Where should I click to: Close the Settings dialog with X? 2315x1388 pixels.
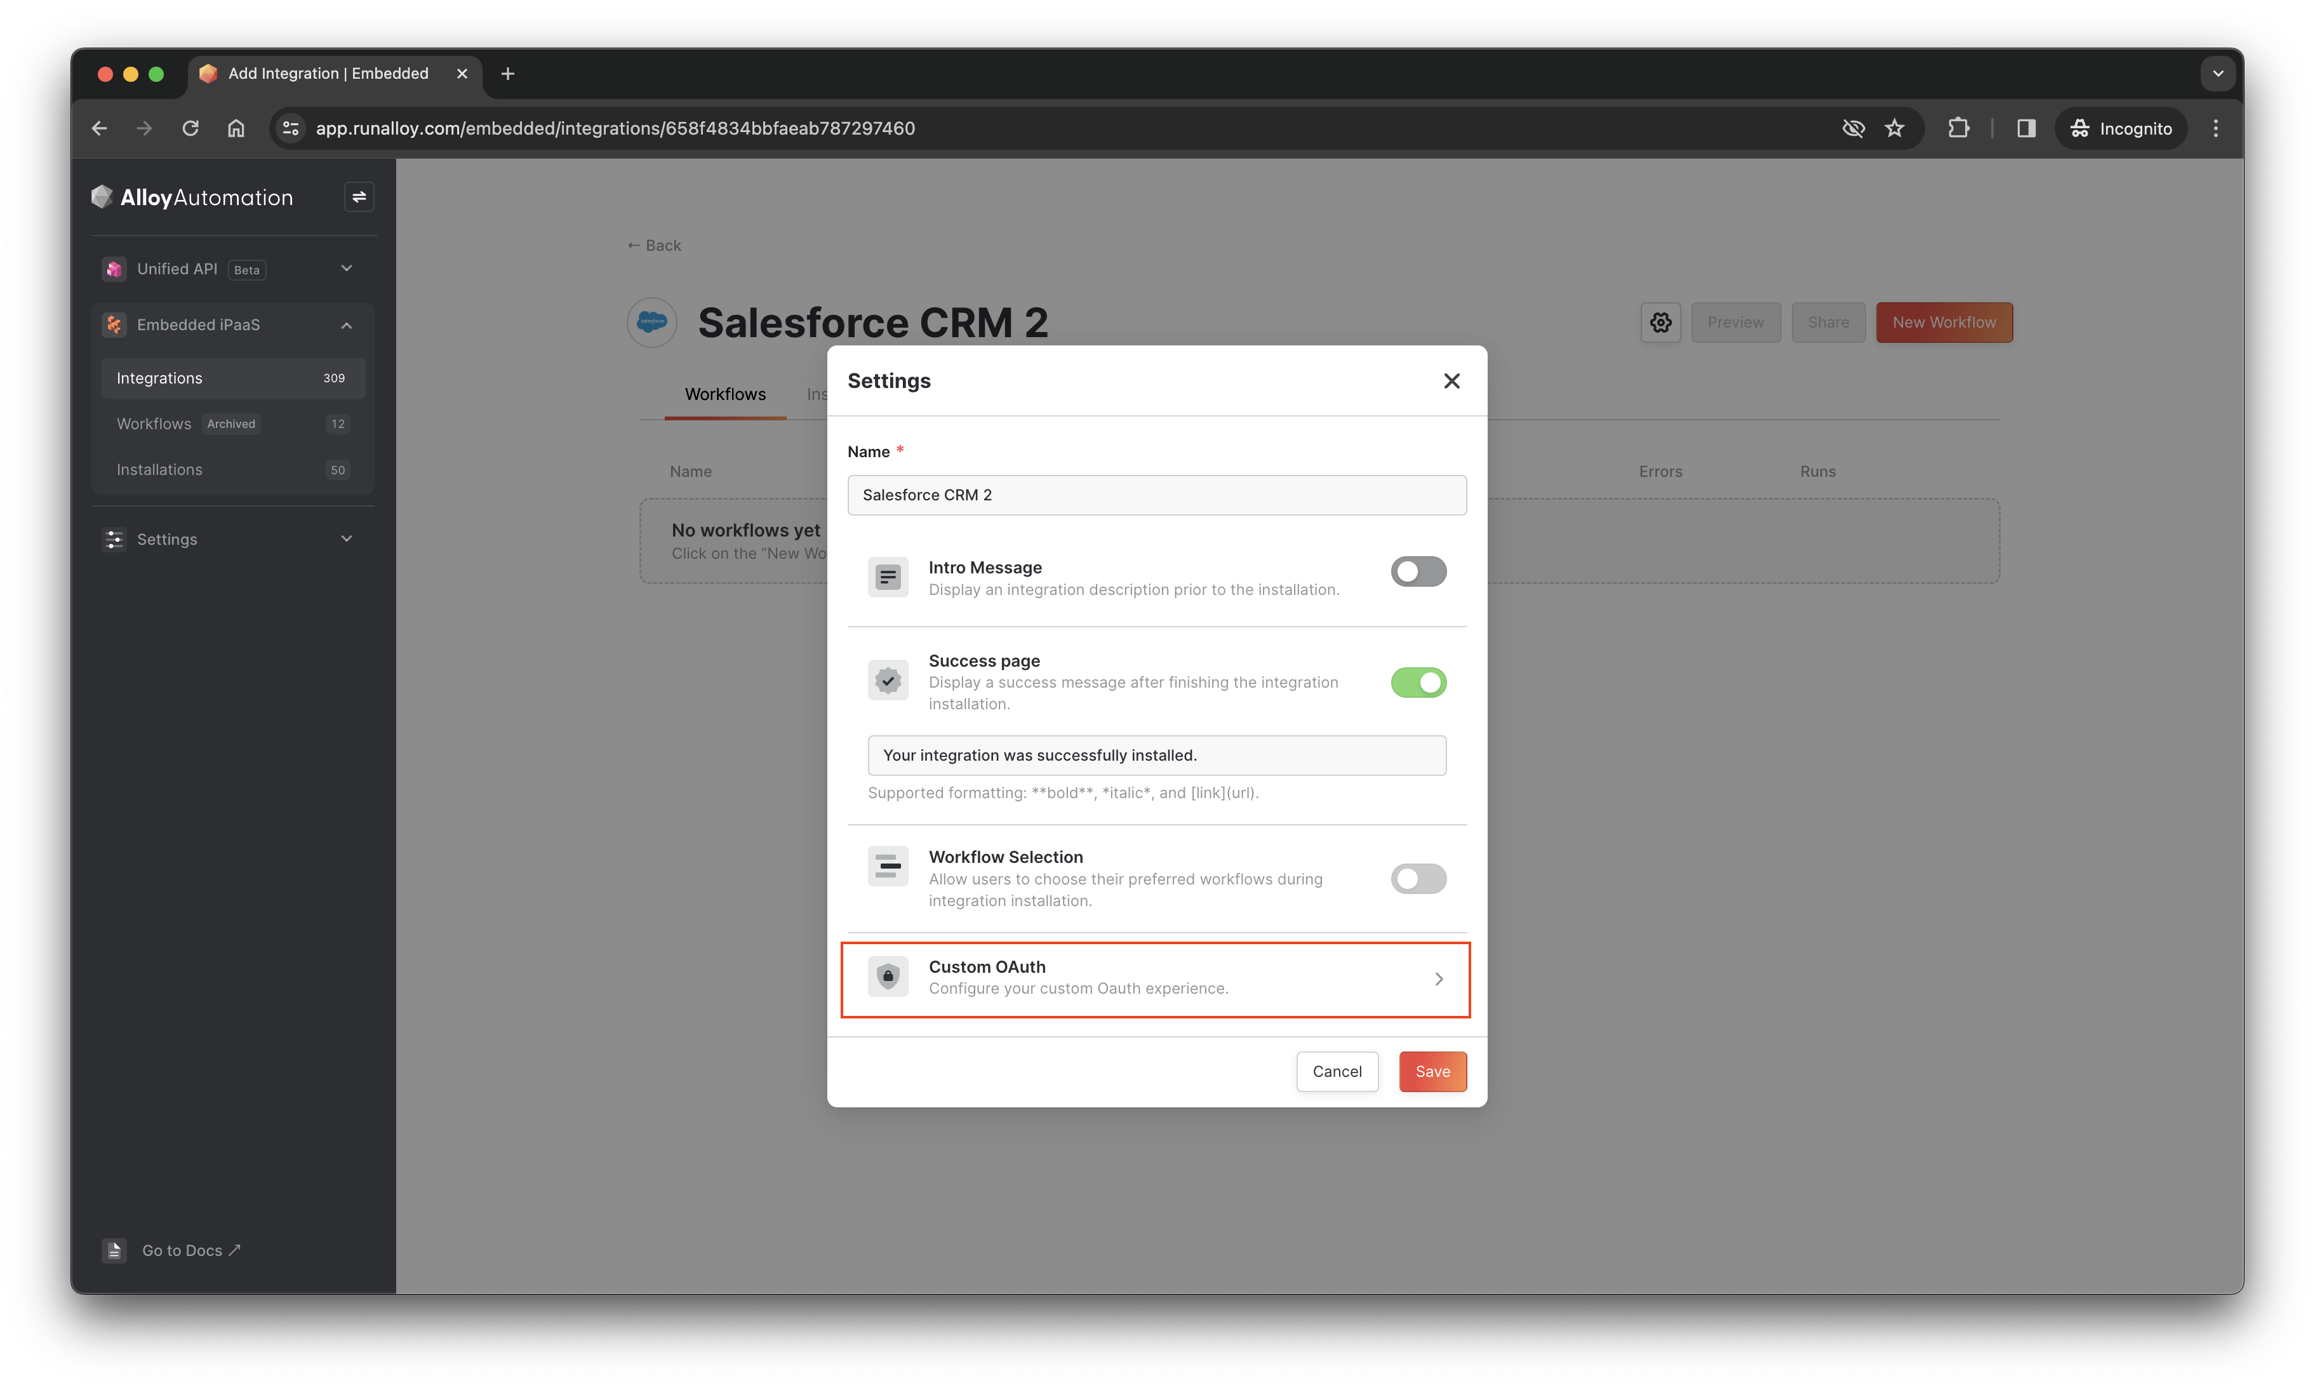pos(1451,381)
